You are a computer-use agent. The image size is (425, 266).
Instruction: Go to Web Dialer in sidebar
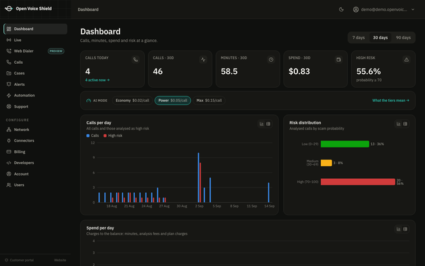pyautogui.click(x=35, y=51)
